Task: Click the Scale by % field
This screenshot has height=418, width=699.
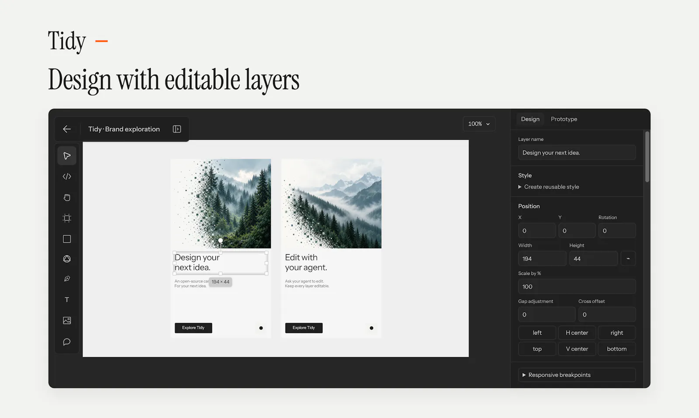Action: point(577,287)
